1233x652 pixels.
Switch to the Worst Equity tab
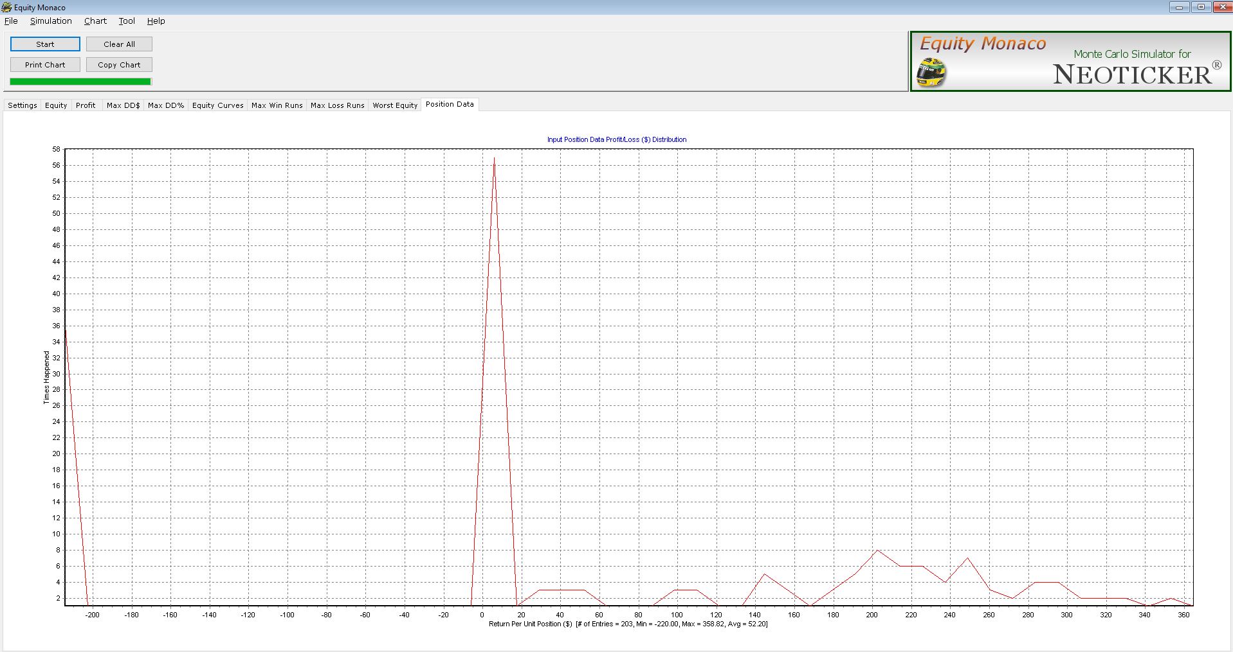[x=395, y=105]
